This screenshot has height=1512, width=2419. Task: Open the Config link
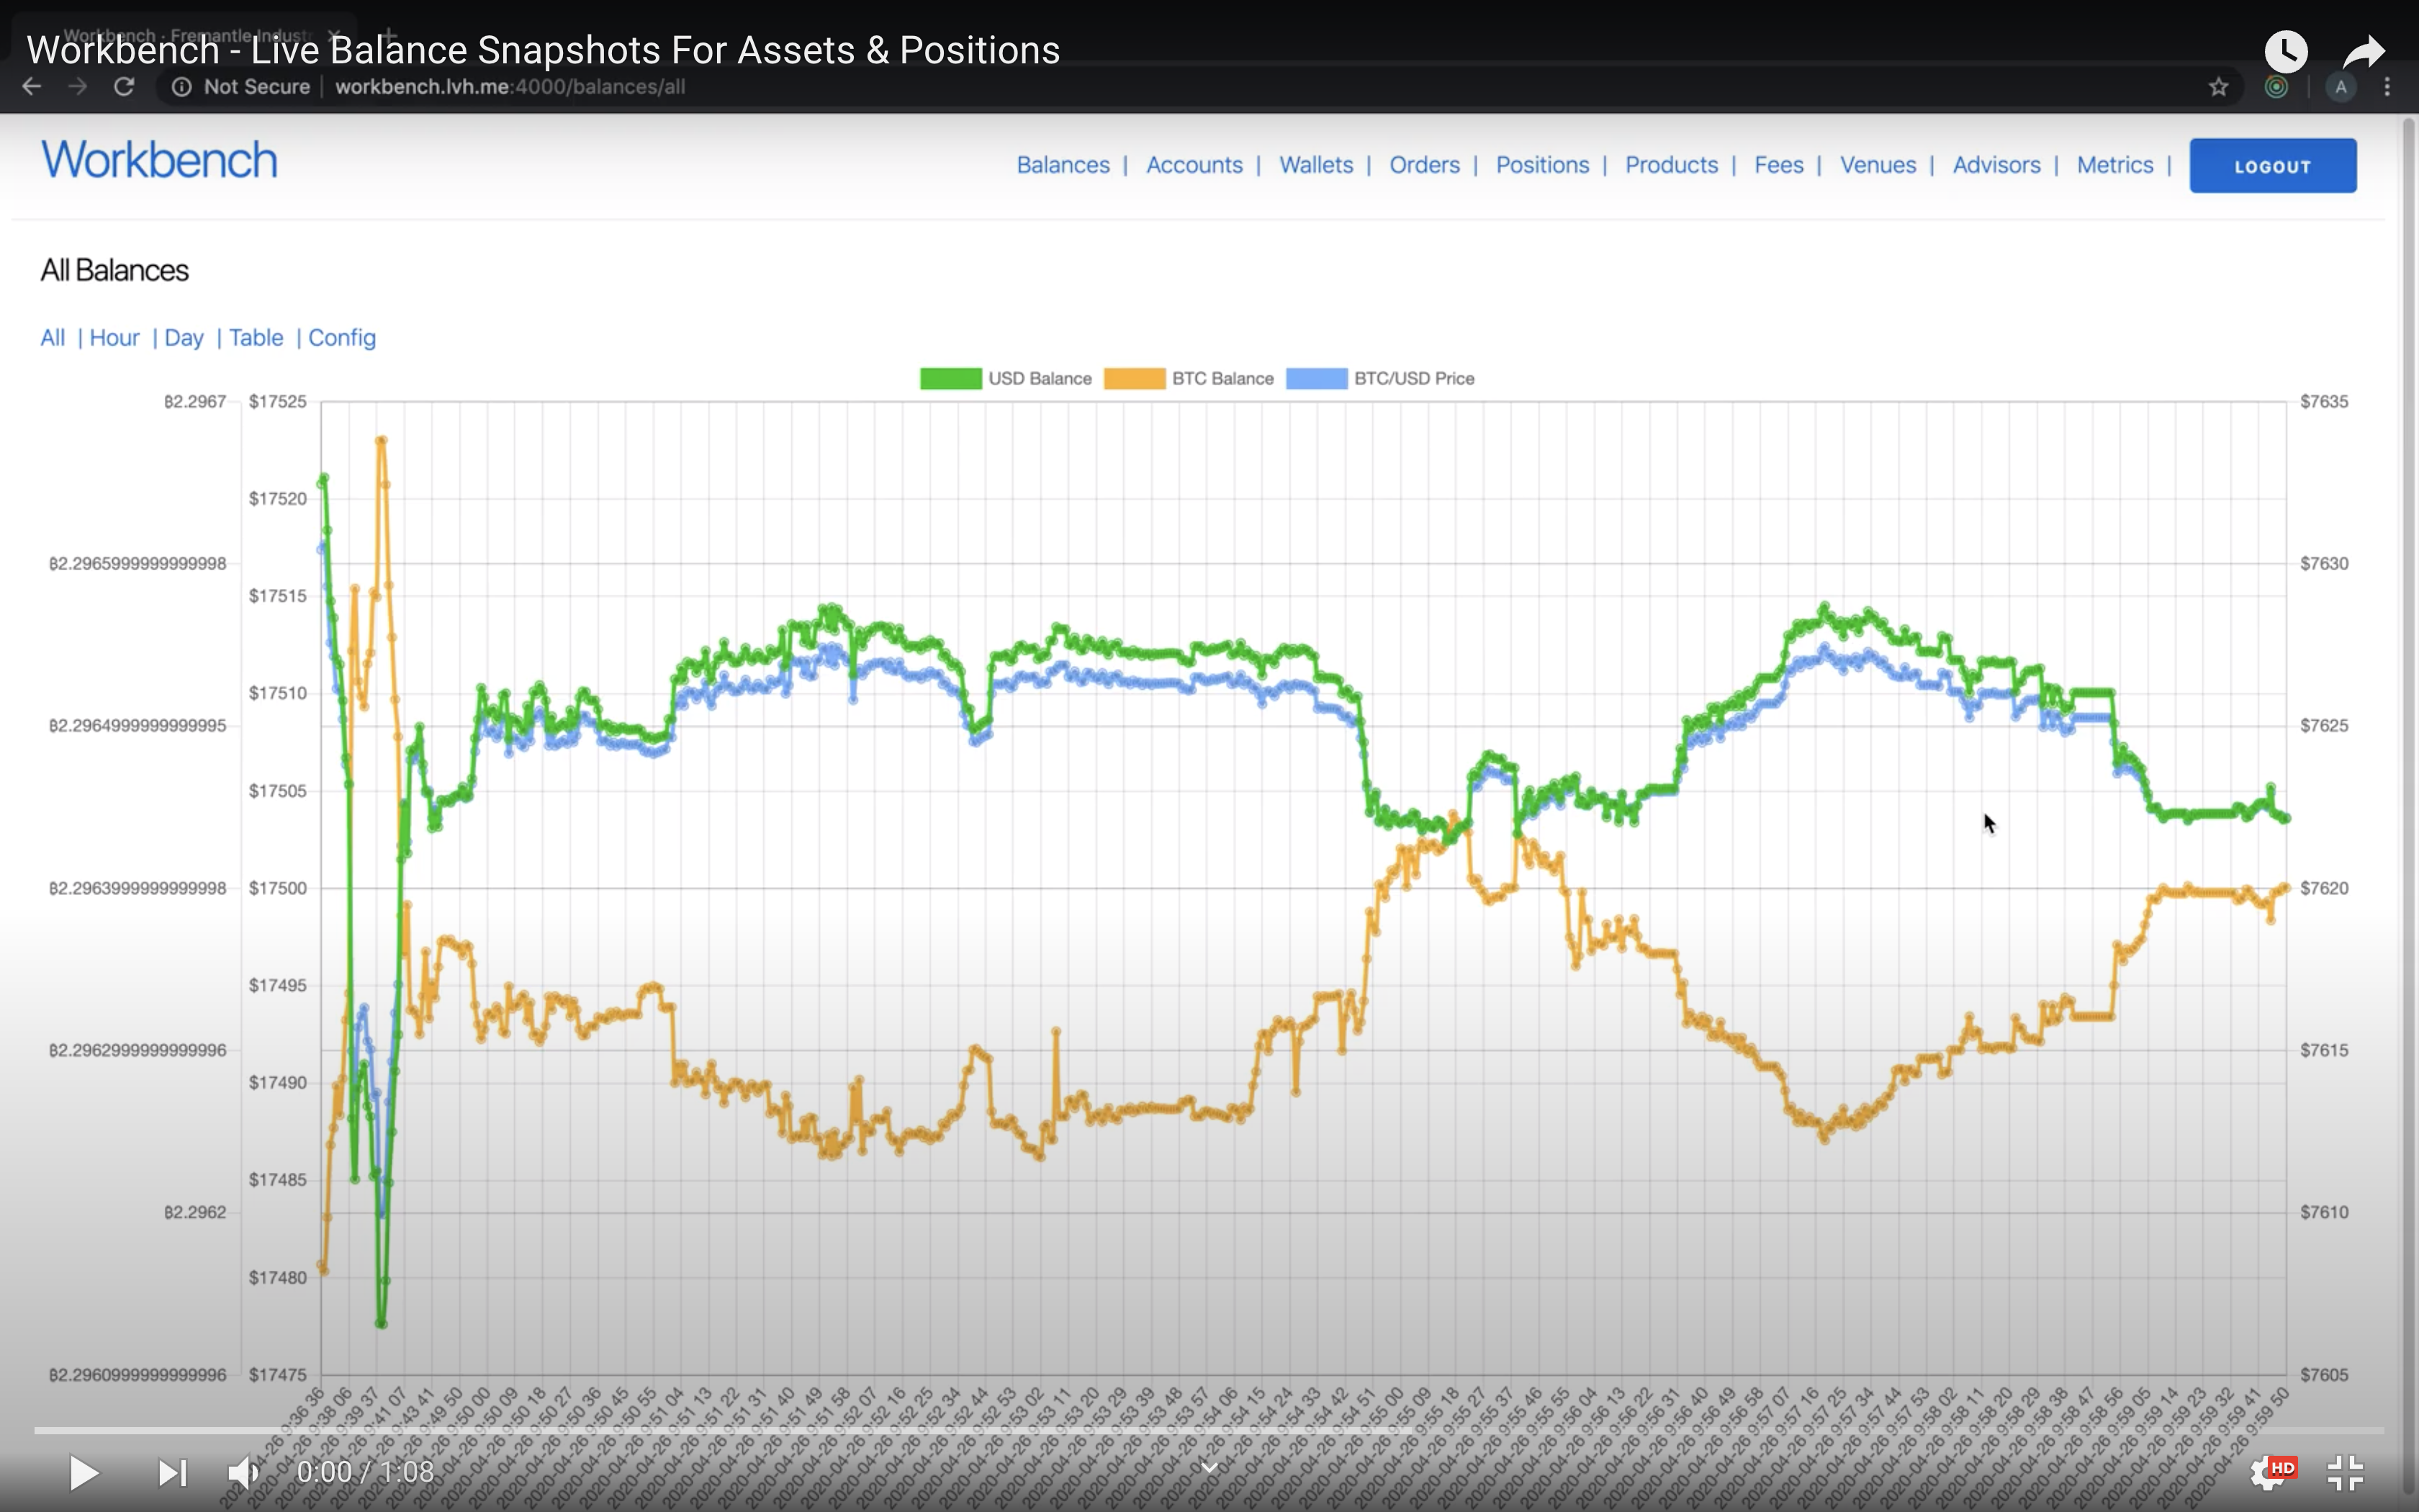coord(342,338)
